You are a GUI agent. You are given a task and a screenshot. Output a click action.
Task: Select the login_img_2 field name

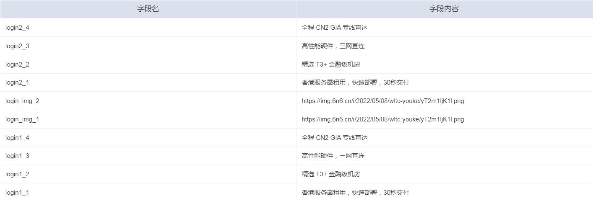pyautogui.click(x=22, y=101)
